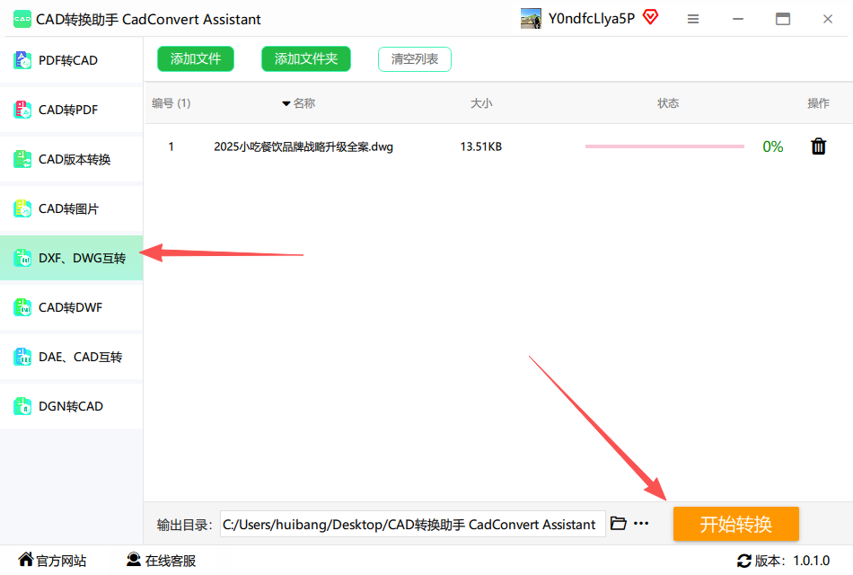
Task: Choose CAD转图片 in the sidebar
Action: coord(71,208)
